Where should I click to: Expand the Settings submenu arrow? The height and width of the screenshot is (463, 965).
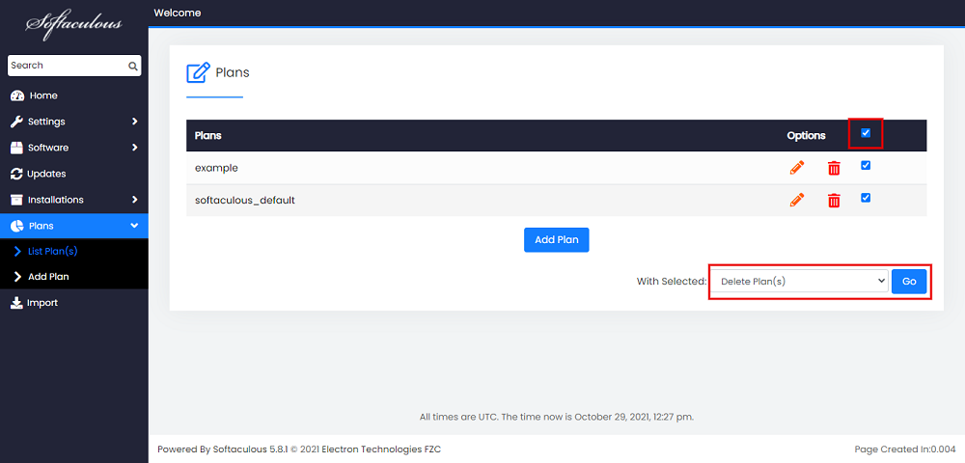point(135,122)
